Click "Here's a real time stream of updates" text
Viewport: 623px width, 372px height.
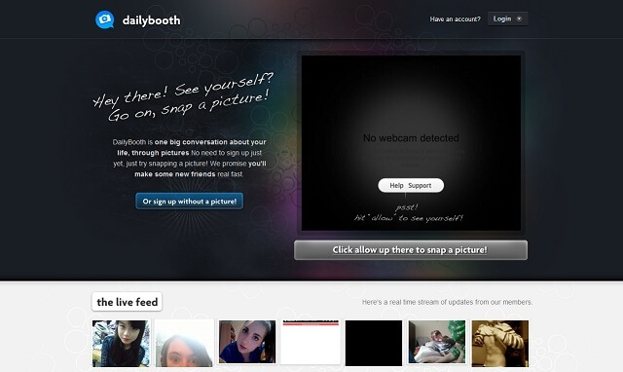447,302
